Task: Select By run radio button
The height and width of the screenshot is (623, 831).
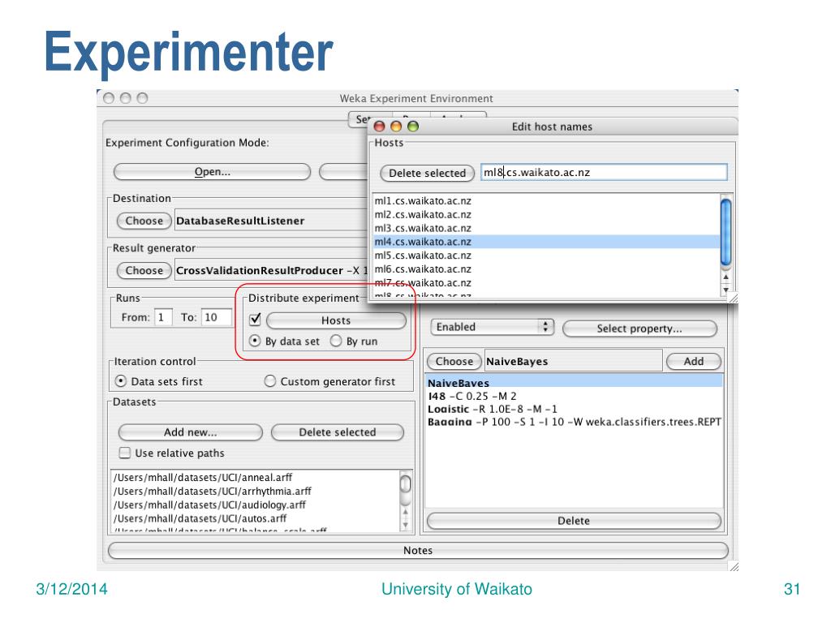Action: click(x=336, y=341)
